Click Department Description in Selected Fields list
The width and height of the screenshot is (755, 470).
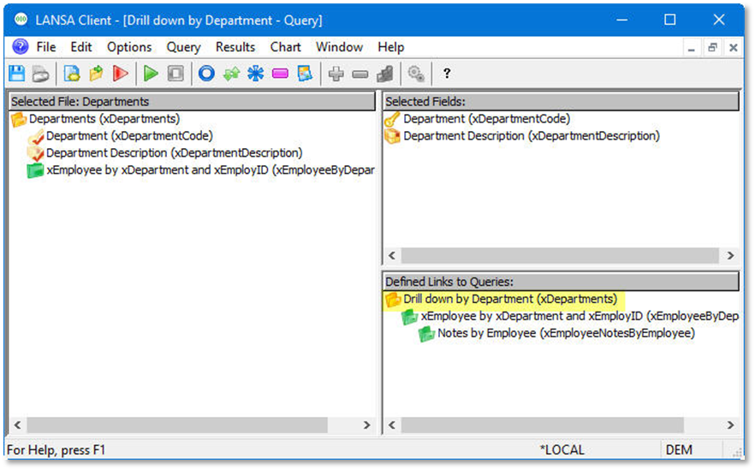531,136
